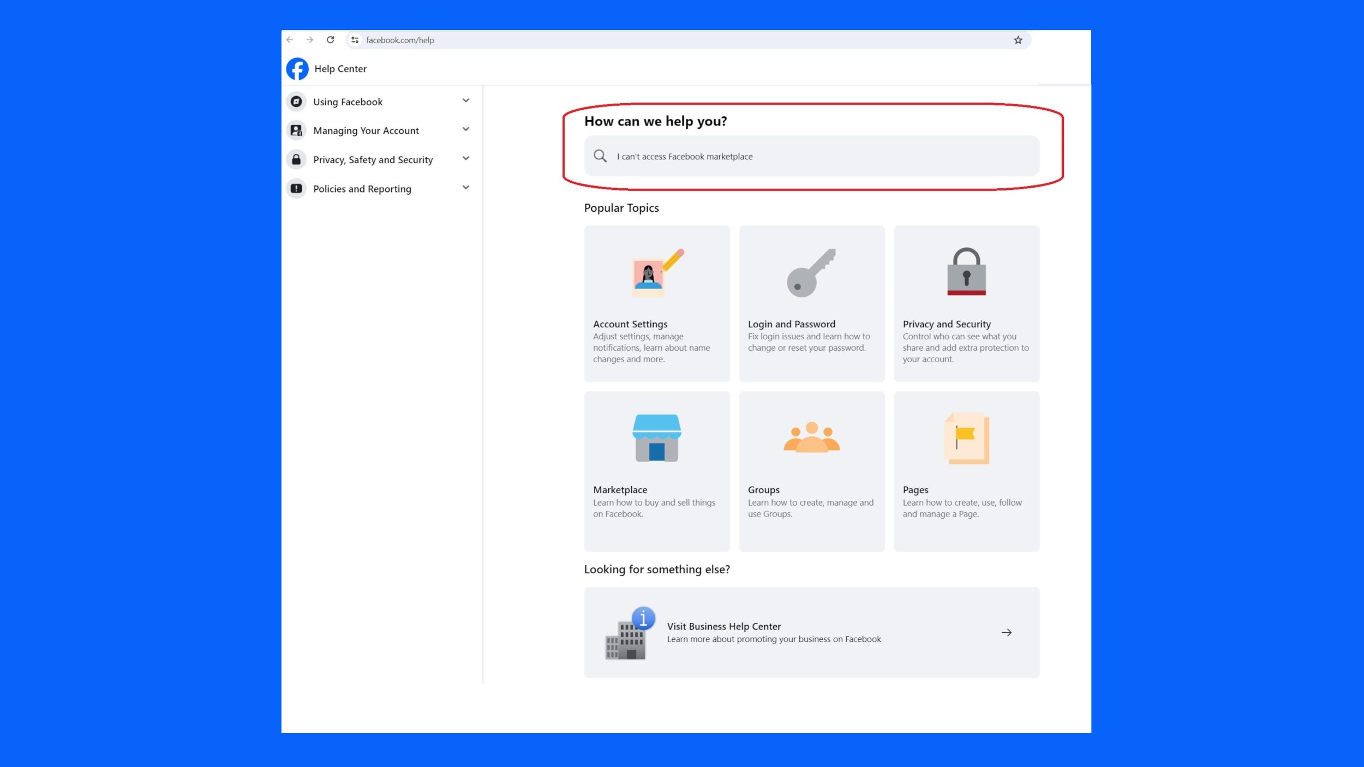Click the facebook.com/help address bar
This screenshot has width=1364, height=767.
pyautogui.click(x=689, y=40)
